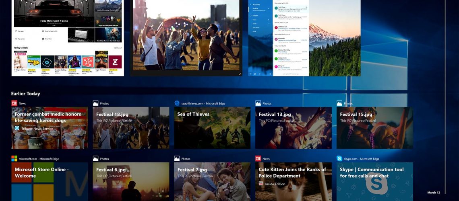
Task: Click the Photos icon above Festival 7.jpg
Action: (177, 159)
